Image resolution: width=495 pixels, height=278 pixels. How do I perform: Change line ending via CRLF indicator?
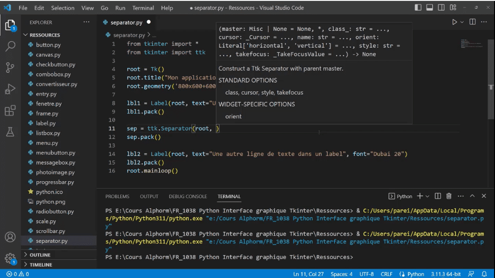point(386,274)
